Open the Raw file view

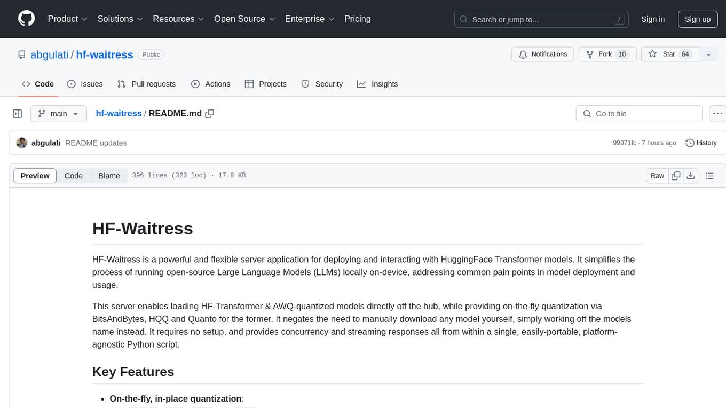pos(657,176)
